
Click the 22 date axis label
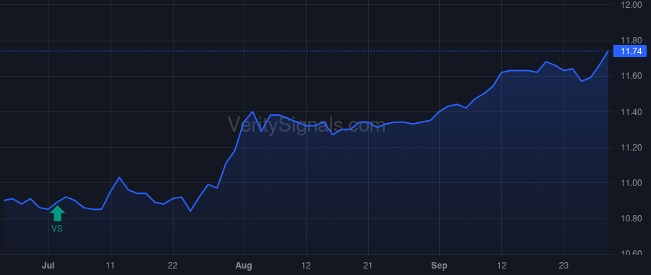[173, 266]
